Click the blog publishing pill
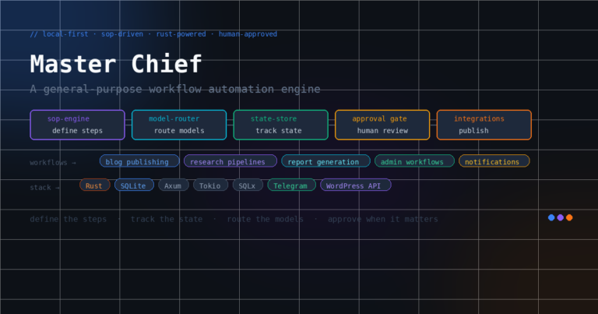598x314 pixels. click(x=139, y=161)
